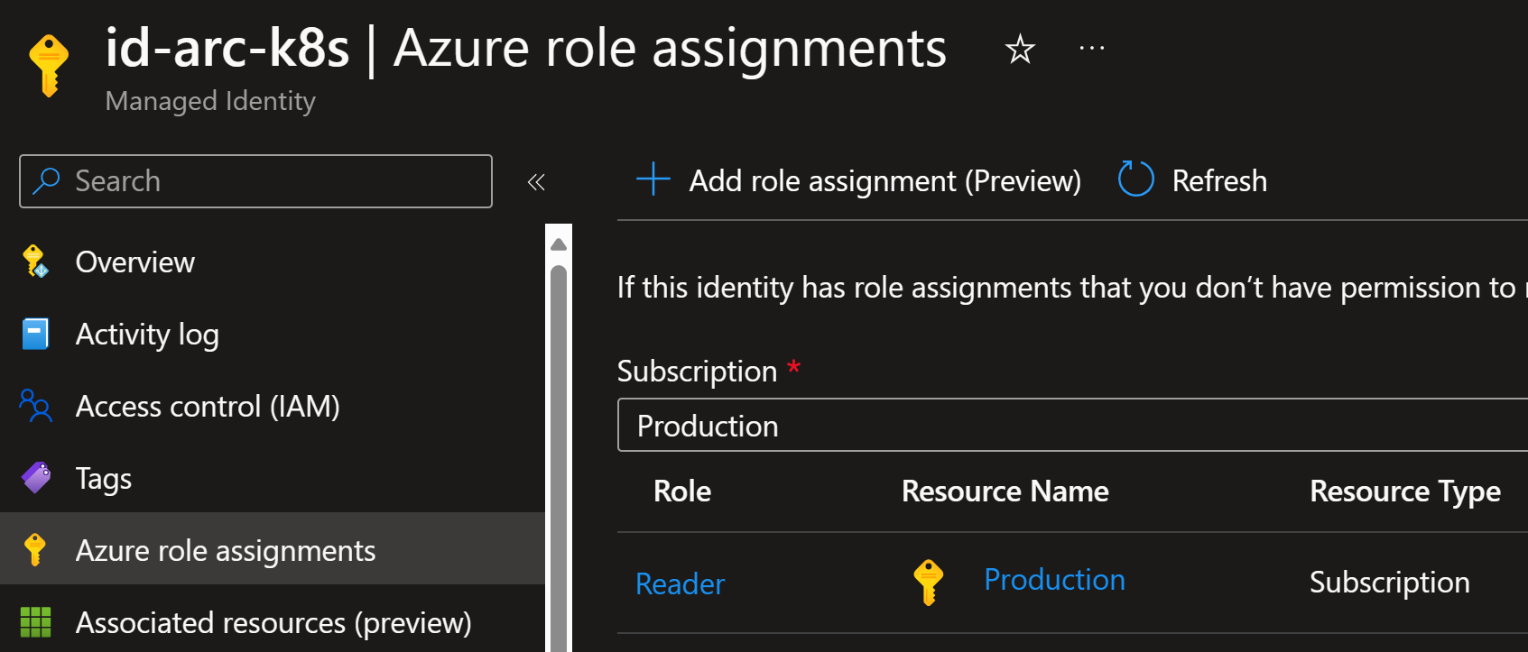Refresh the role assignments list

click(x=1192, y=180)
